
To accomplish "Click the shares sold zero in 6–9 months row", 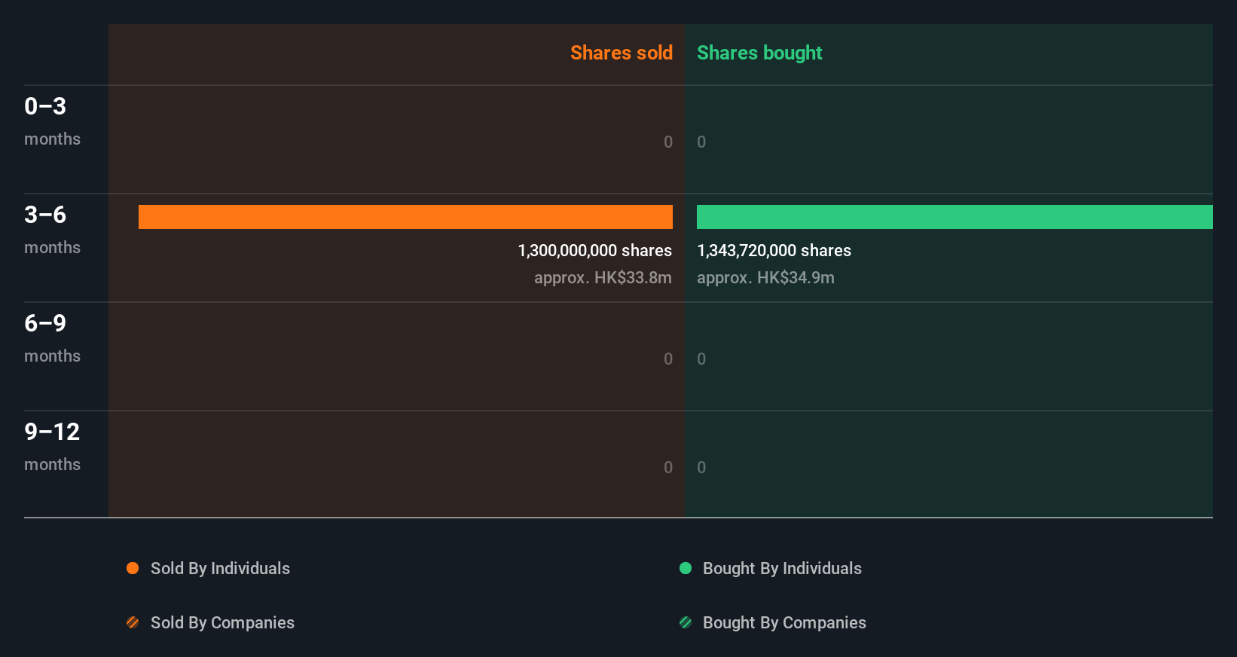I will point(668,359).
